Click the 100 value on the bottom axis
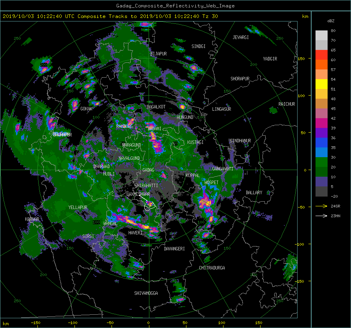Viewport: 351px width, 328px height. coord(222,323)
